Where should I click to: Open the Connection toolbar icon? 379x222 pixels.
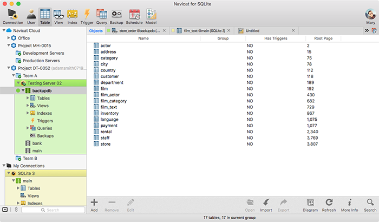tap(13, 16)
